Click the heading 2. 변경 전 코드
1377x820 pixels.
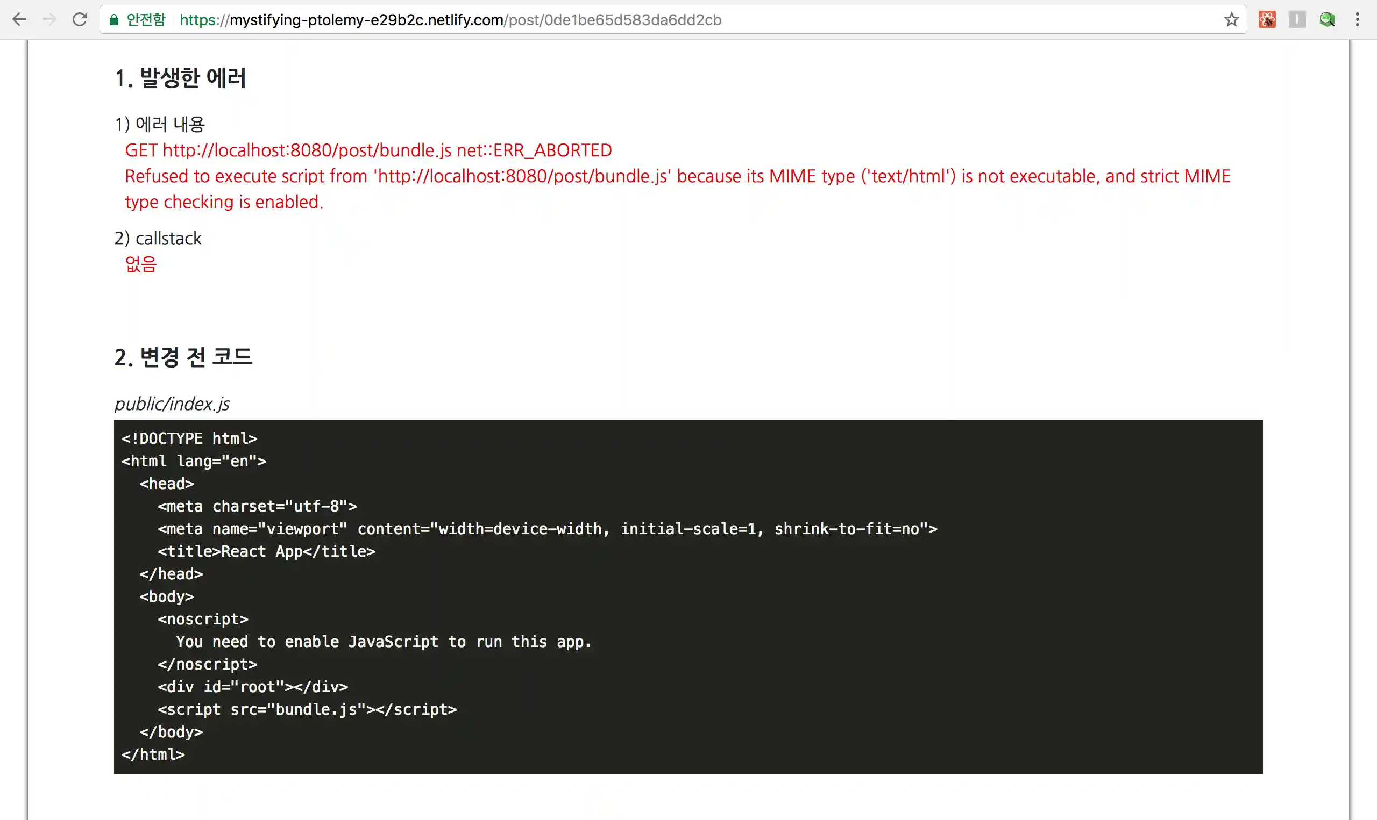183,357
